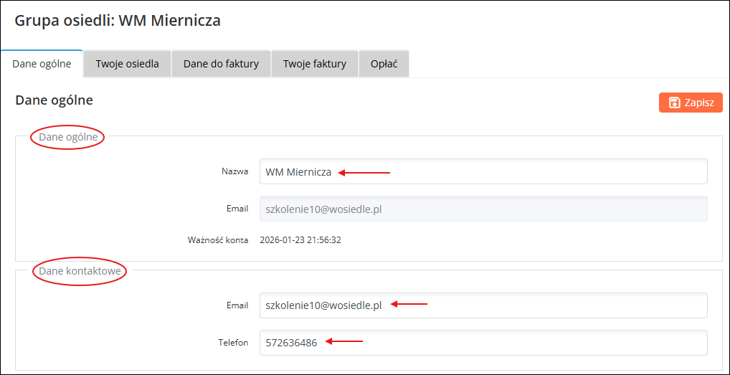Go to the Twoje faktury tab
This screenshot has width=730, height=375.
pyautogui.click(x=314, y=64)
